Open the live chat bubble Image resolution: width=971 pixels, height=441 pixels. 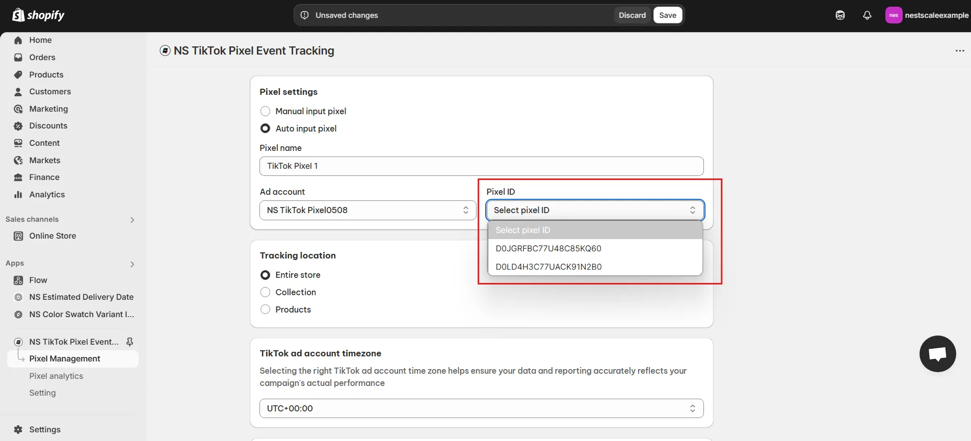(x=937, y=354)
